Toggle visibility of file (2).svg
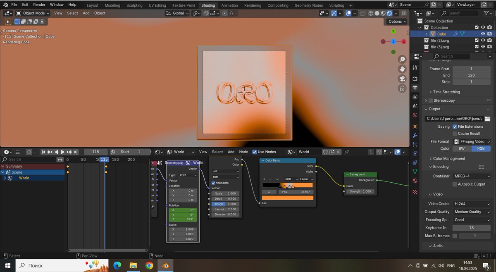 point(483,41)
